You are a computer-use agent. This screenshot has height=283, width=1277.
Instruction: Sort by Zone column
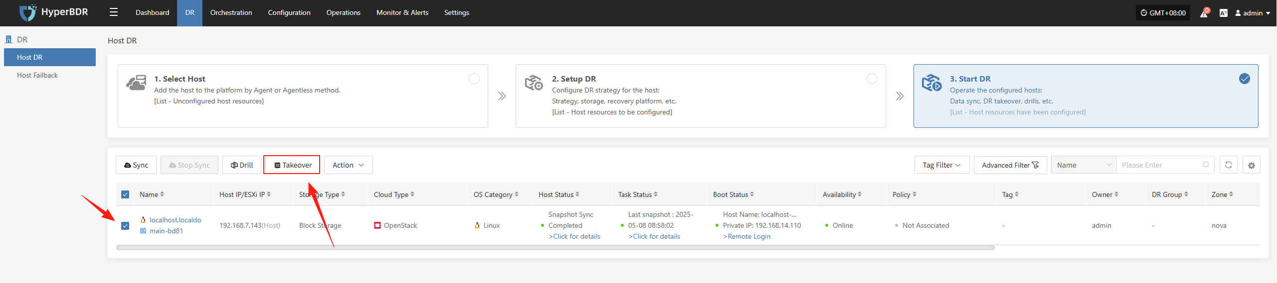coord(1231,194)
